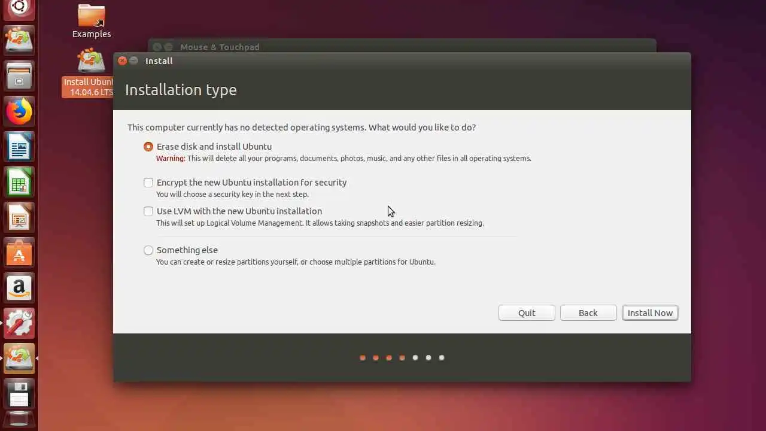
Task: Click 'You can create or resize partitions' text
Action: (x=296, y=262)
